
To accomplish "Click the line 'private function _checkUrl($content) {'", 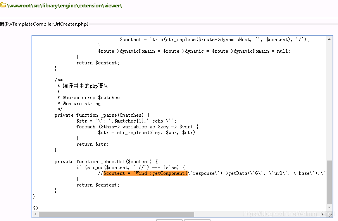I will [x=106, y=162].
